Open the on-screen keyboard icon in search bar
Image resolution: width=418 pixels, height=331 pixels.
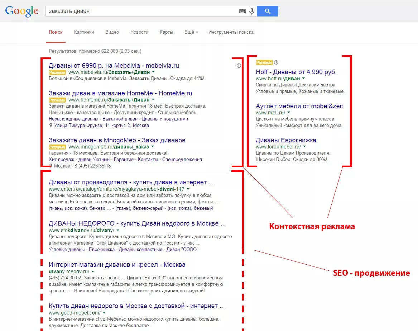click(x=242, y=11)
